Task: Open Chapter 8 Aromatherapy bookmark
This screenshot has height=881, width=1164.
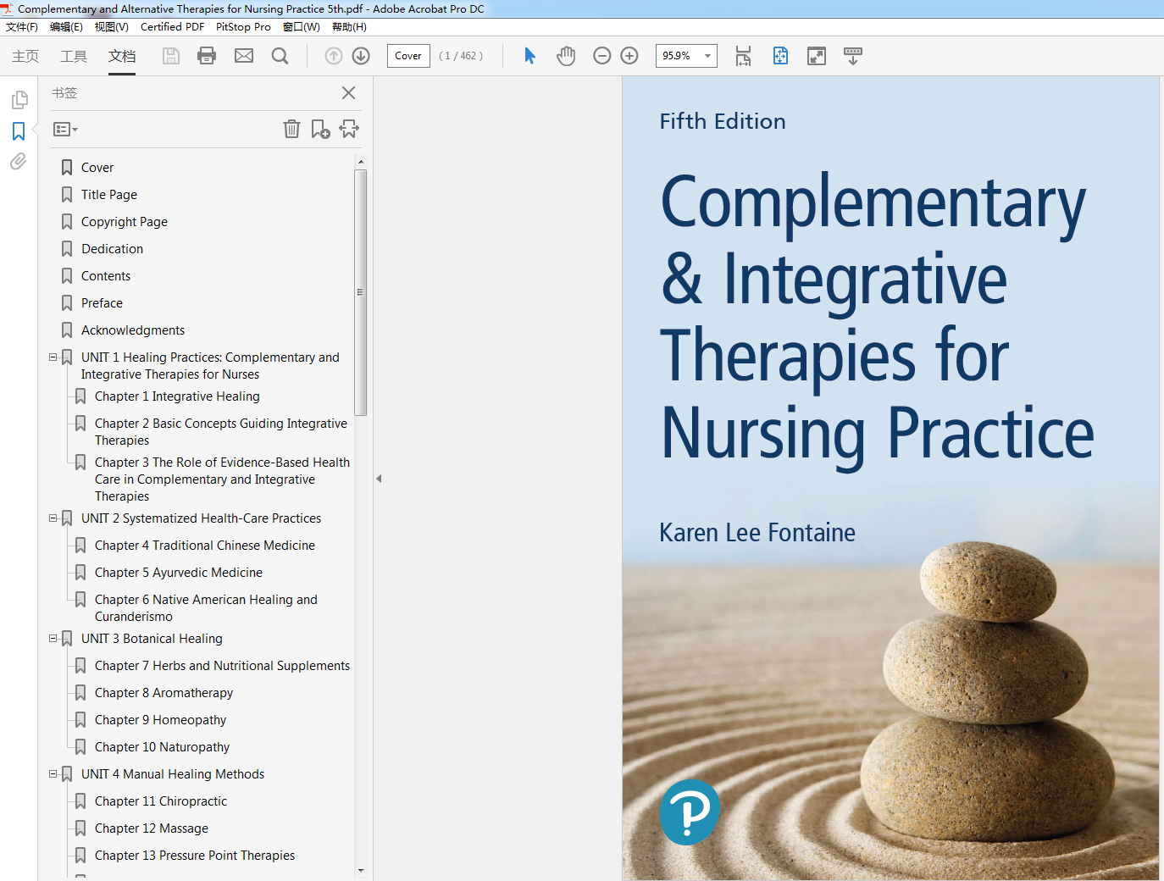Action: tap(164, 693)
